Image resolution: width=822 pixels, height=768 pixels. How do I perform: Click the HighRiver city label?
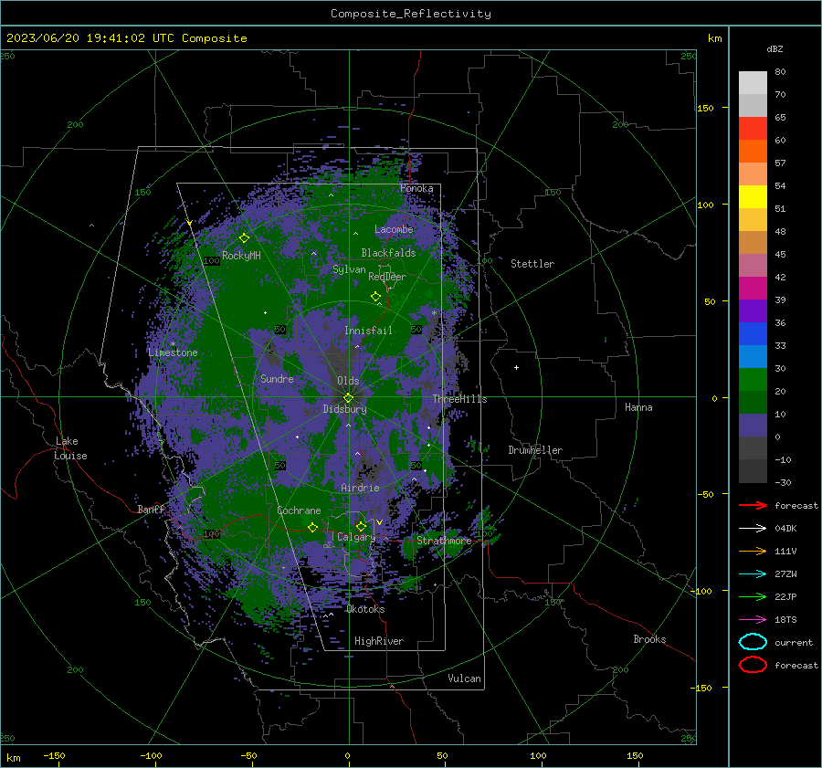tap(379, 641)
